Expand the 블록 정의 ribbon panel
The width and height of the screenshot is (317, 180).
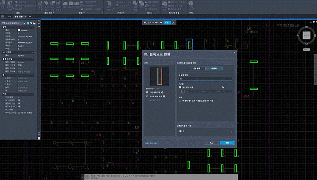coord(49,13)
